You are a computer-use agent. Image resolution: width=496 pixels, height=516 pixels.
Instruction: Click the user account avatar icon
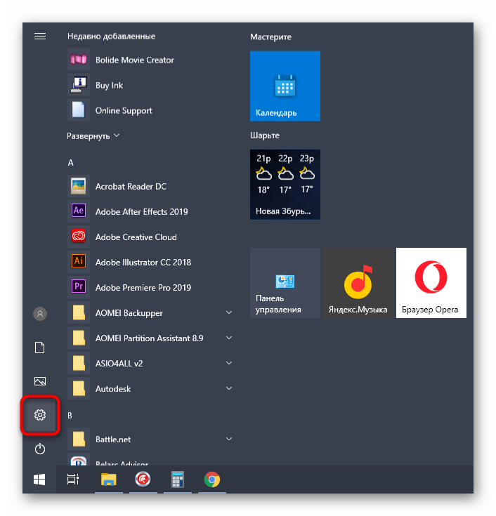pyautogui.click(x=40, y=314)
